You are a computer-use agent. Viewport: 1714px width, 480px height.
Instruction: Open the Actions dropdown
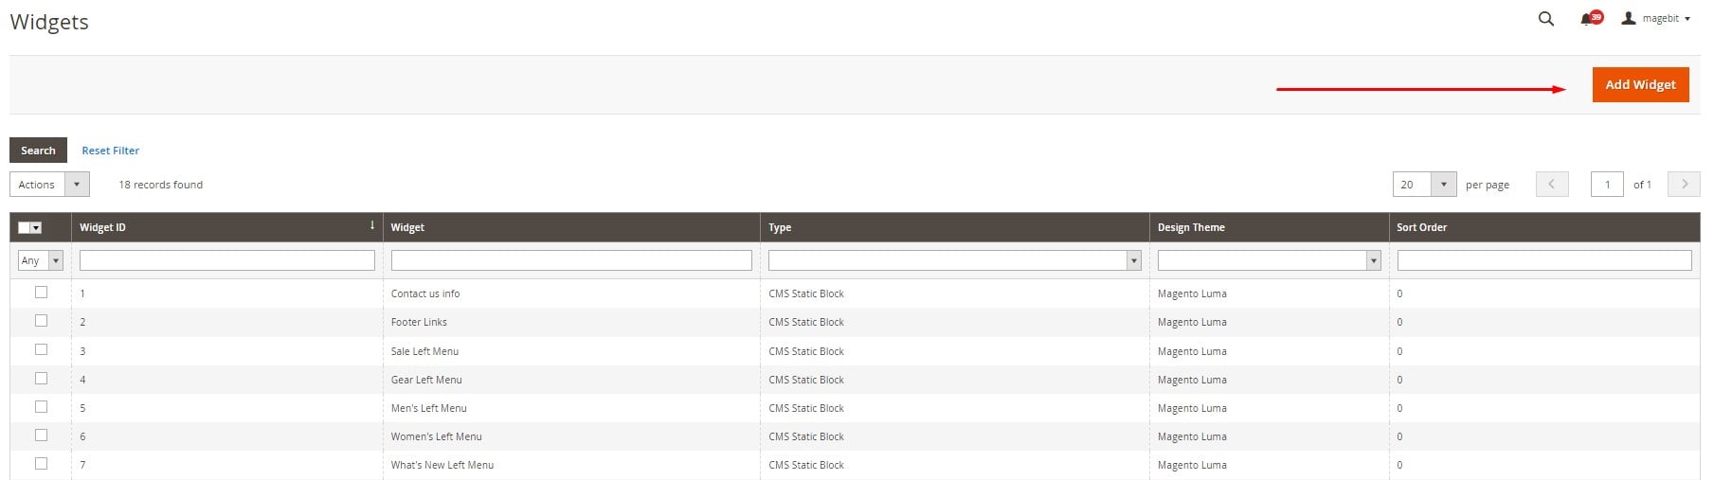pos(49,185)
